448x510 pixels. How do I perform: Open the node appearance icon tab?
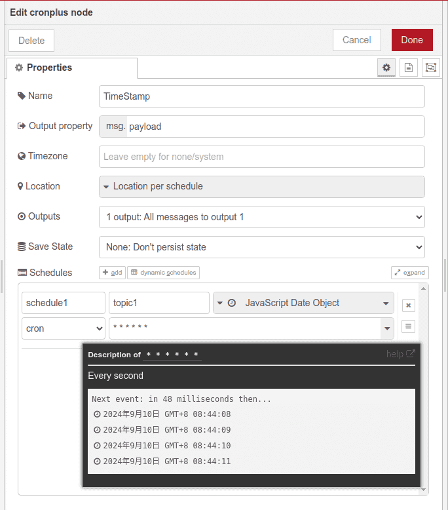click(430, 68)
